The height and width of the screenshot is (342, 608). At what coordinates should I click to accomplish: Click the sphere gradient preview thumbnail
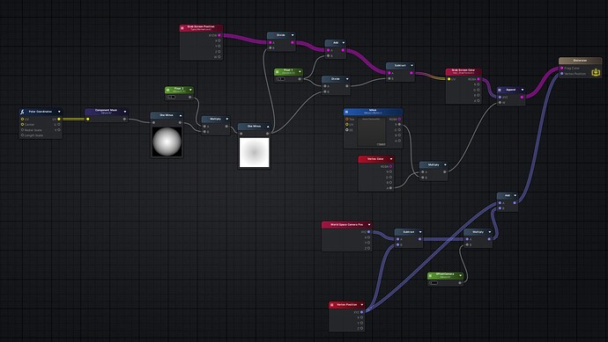[x=167, y=142]
